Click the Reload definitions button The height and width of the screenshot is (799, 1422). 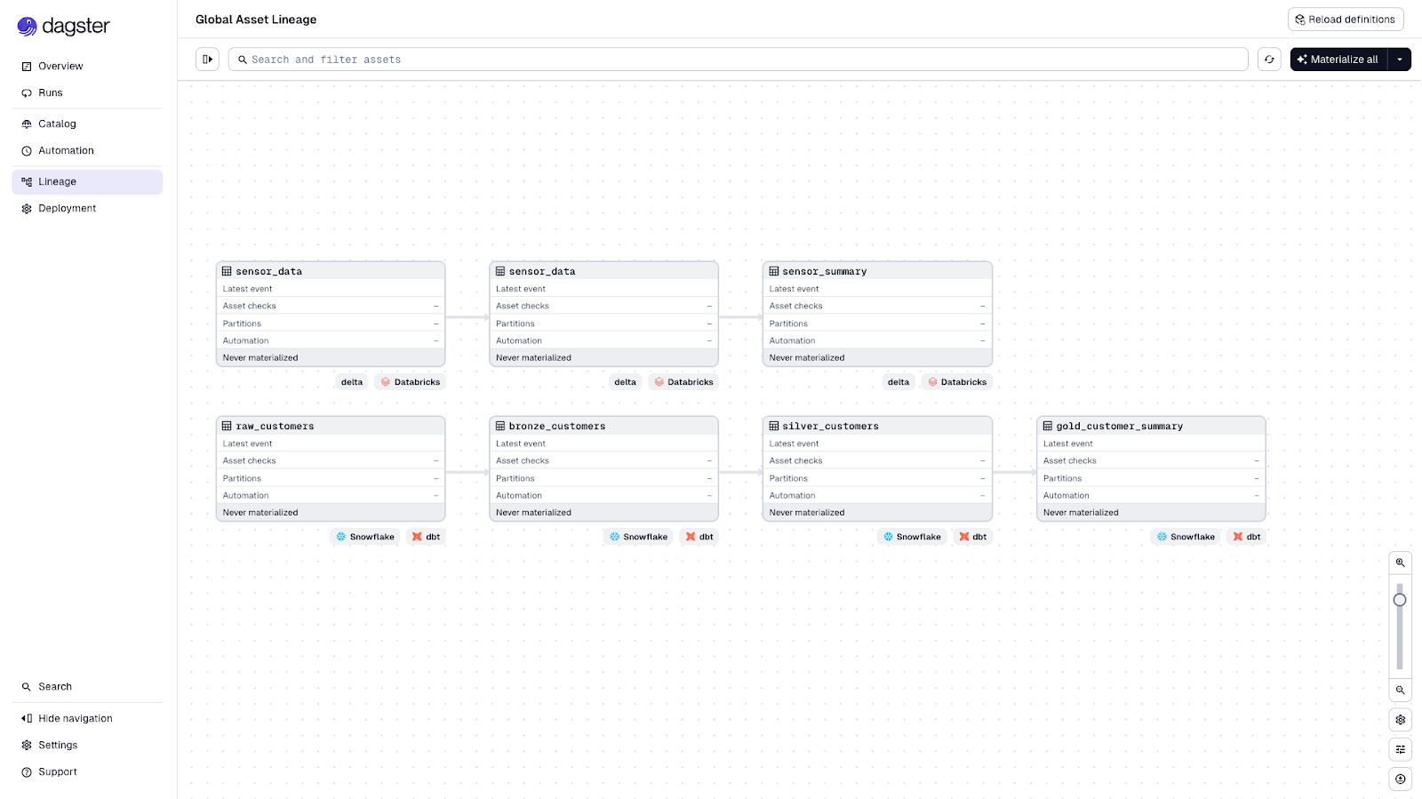1346,20
